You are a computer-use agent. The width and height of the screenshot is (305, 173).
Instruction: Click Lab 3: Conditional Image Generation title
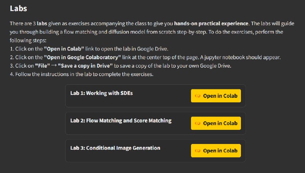pos(115,148)
